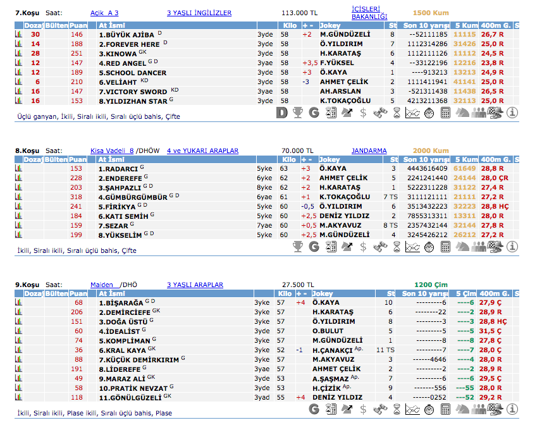542x430 pixels.
Task: Click the stopwatch icon under race 7
Action: 429,113
